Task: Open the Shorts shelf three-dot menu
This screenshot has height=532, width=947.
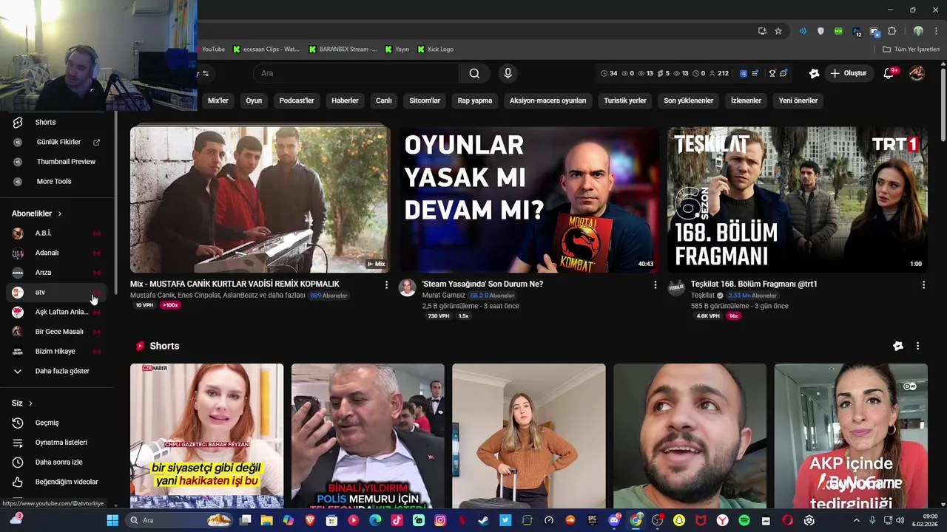Action: pyautogui.click(x=917, y=346)
